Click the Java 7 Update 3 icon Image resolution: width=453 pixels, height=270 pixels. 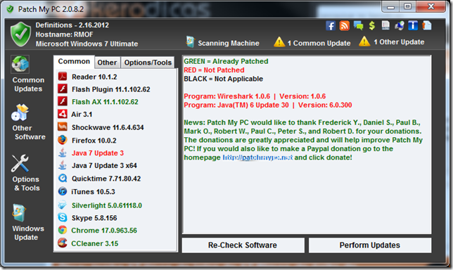point(63,153)
